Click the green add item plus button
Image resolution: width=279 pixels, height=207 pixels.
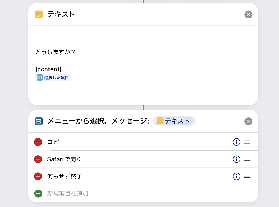[38, 193]
